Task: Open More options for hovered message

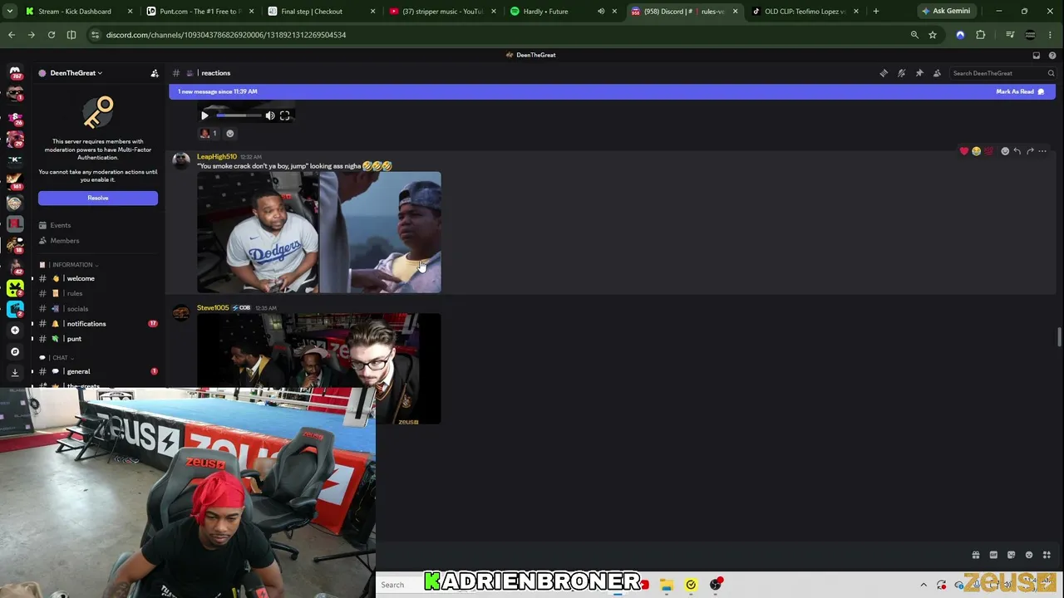Action: click(1042, 151)
